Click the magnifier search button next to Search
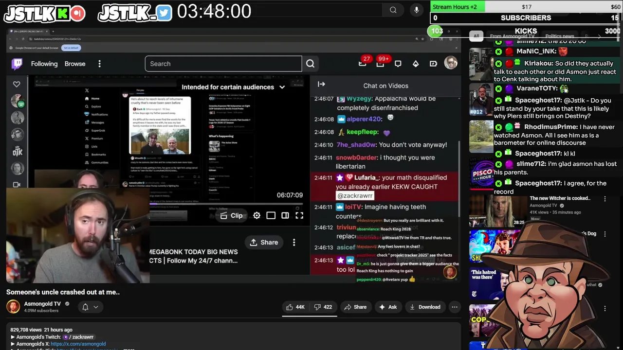 (310, 64)
